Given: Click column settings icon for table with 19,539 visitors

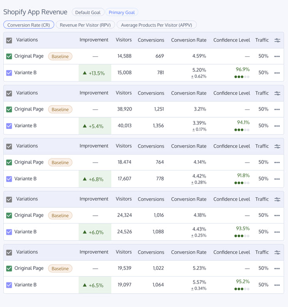Looking at the screenshot, I should coord(277,252).
